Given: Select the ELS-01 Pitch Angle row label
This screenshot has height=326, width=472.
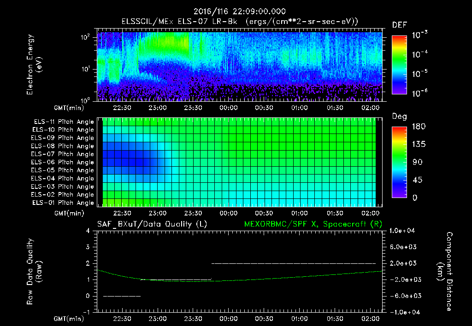Looking at the screenshot, I should point(63,203).
